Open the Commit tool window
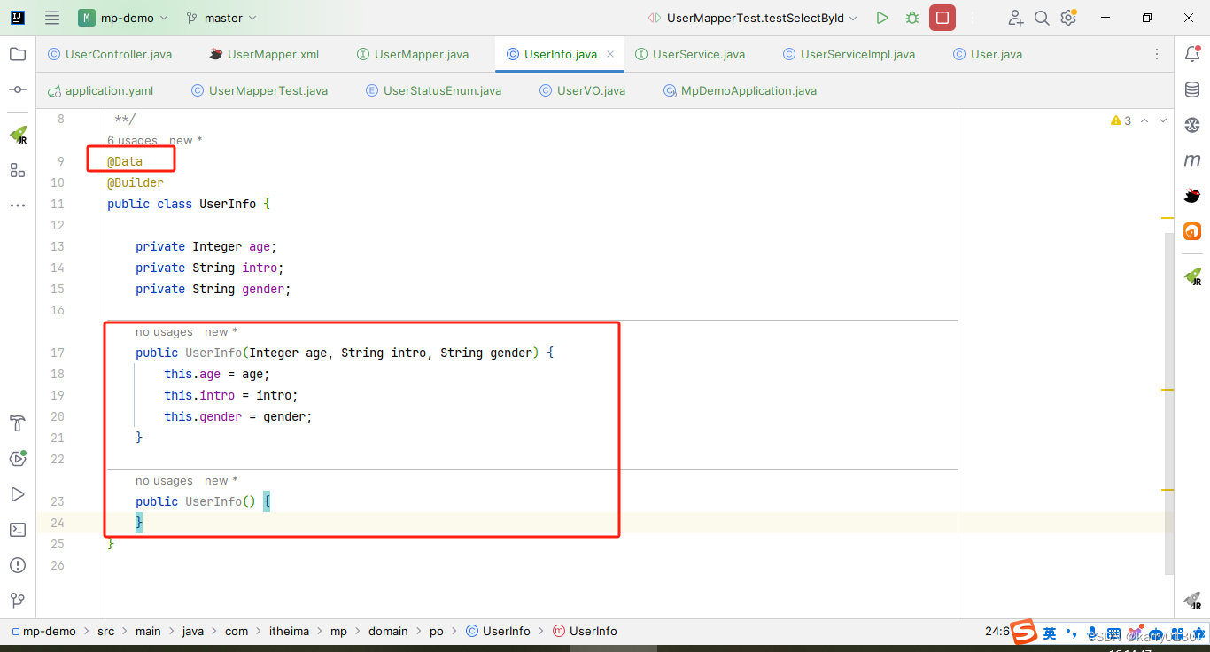1210x652 pixels. [x=18, y=89]
